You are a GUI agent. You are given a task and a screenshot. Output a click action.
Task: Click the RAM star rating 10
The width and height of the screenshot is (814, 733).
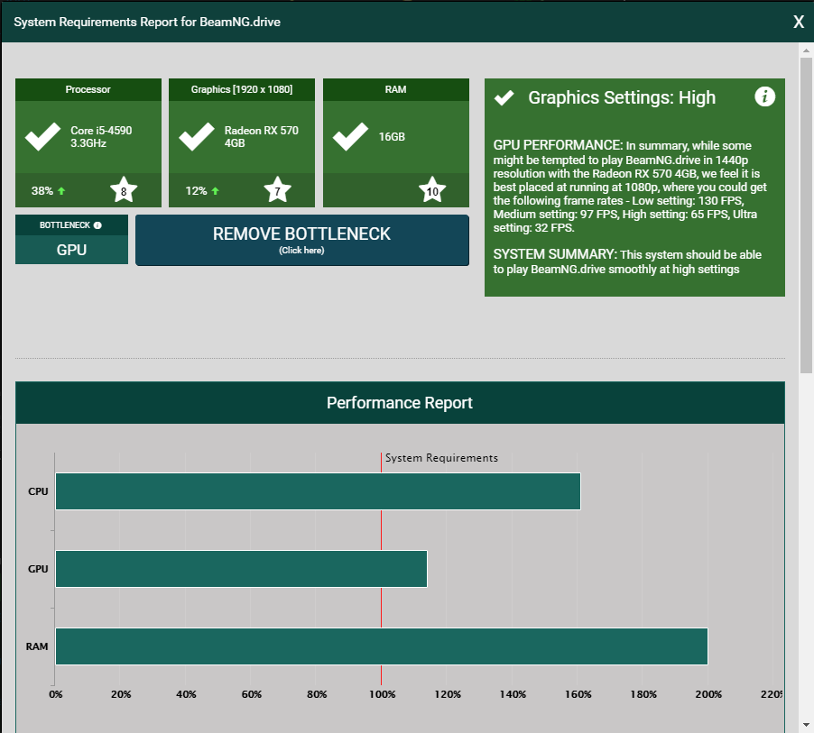pos(432,190)
